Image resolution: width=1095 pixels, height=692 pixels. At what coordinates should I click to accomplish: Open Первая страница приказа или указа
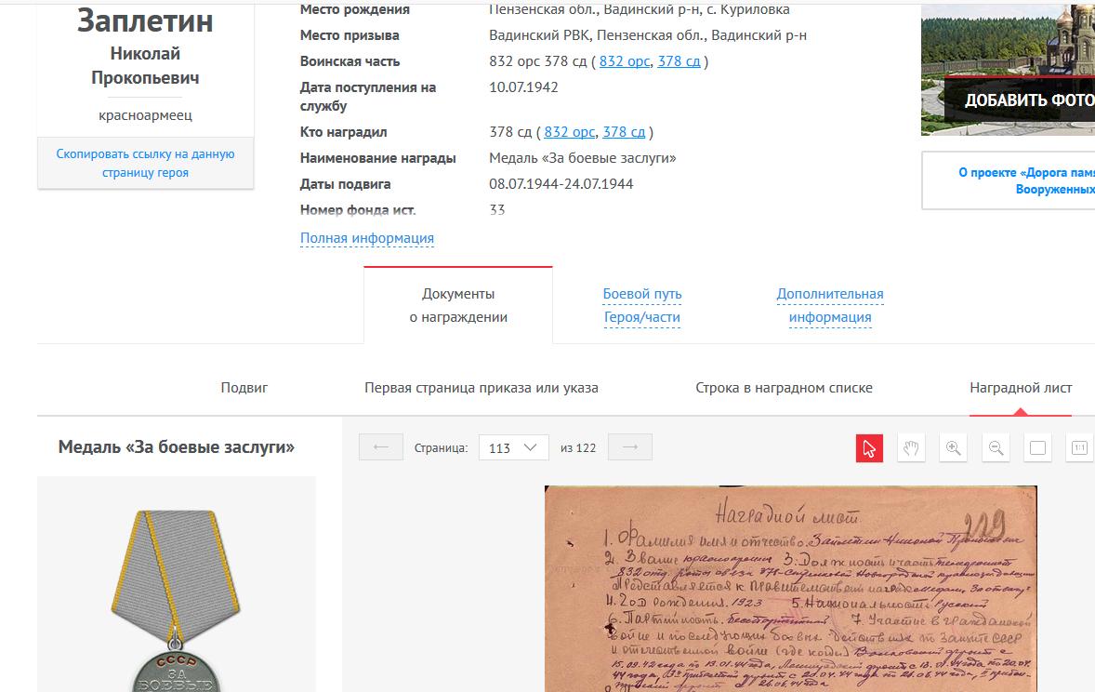482,388
